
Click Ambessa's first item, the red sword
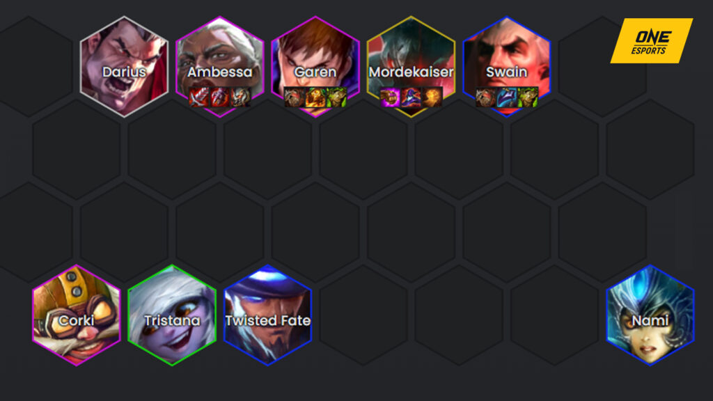(x=198, y=97)
